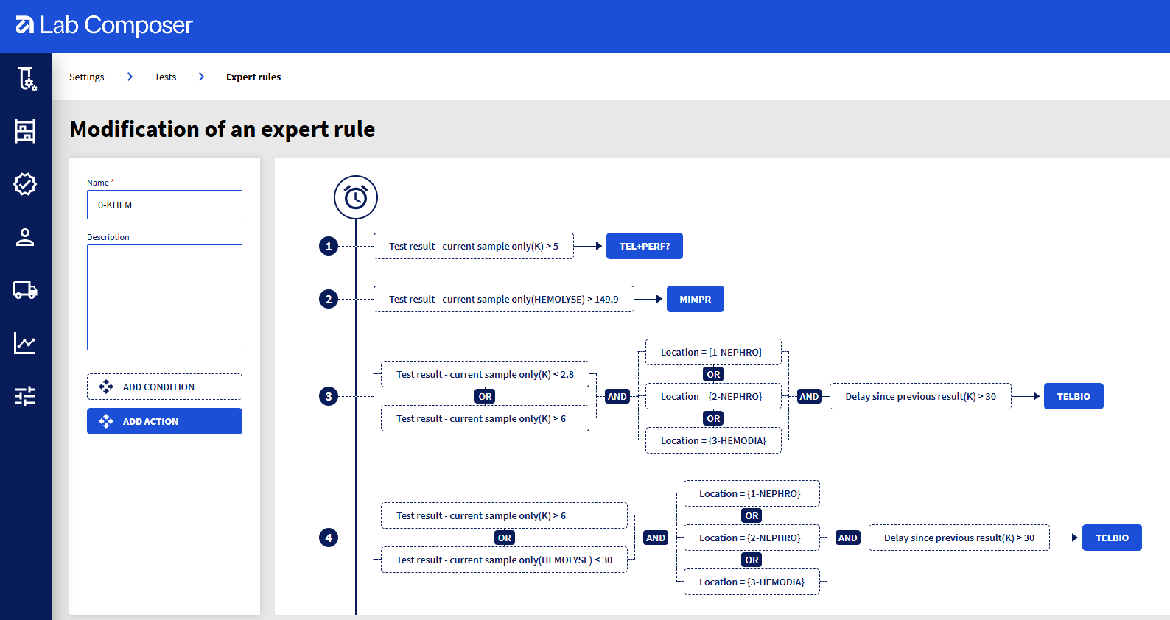Select the HEMOLYSE > 149.9 condition box

click(503, 299)
